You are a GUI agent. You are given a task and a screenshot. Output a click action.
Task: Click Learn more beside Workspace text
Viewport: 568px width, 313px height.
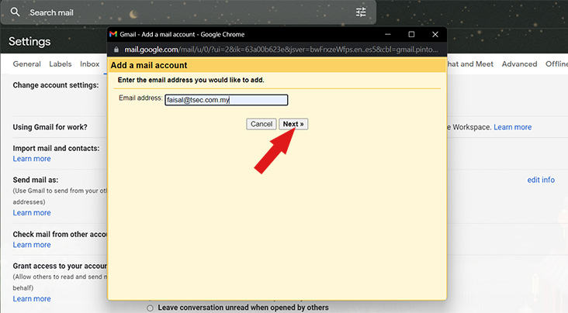click(513, 127)
